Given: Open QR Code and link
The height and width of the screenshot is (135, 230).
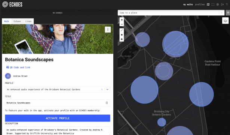Looking at the screenshot, I should pos(18,67).
